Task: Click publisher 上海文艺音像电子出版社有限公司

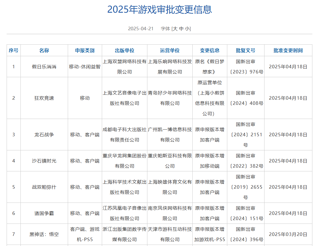Action: click(125, 98)
